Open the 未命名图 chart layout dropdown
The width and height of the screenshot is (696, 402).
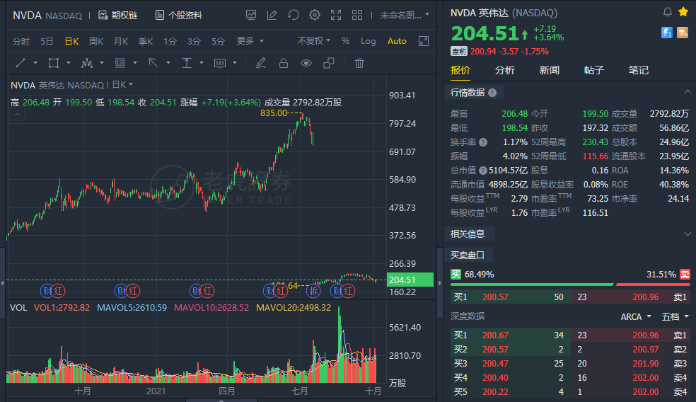405,15
